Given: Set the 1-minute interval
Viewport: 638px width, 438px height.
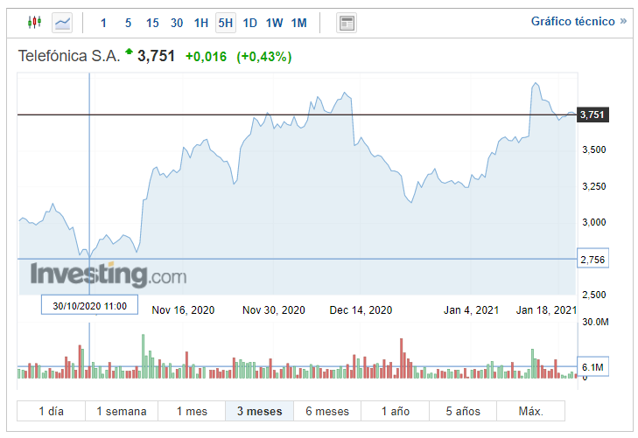Looking at the screenshot, I should pos(104,23).
